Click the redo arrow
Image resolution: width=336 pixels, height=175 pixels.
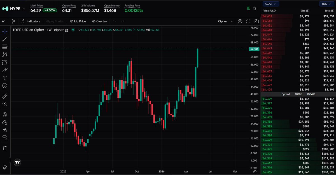coord(123,21)
